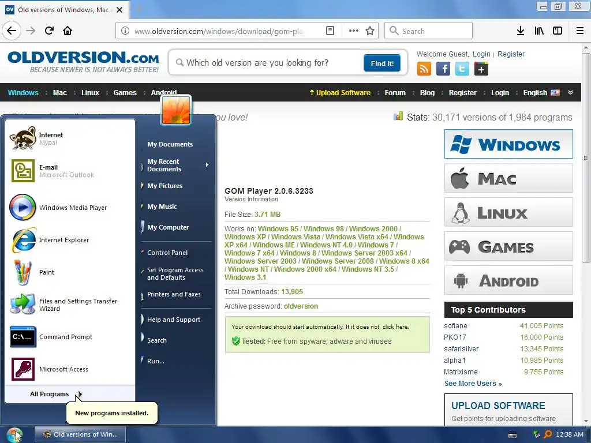Click the orange search tray icon
Viewport: 591px width, 443px height.
point(548,434)
